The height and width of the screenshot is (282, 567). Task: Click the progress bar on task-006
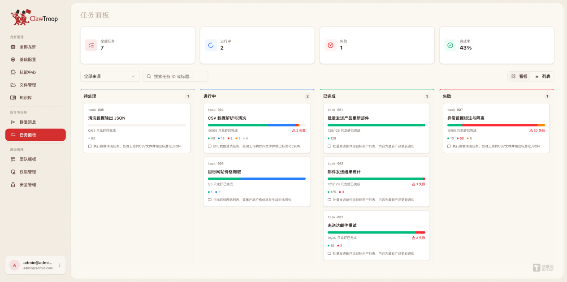click(257, 178)
